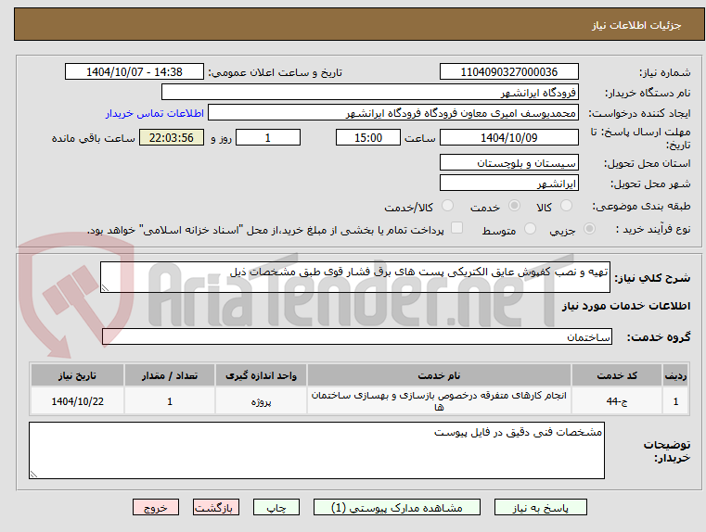Click the واحد اندازه گیری column header
Image resolution: width=706 pixels, height=532 pixels.
click(261, 375)
